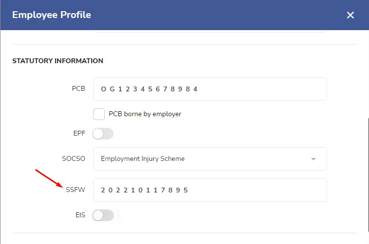Click the Employee Profile header title
The width and height of the screenshot is (369, 244).
click(52, 15)
